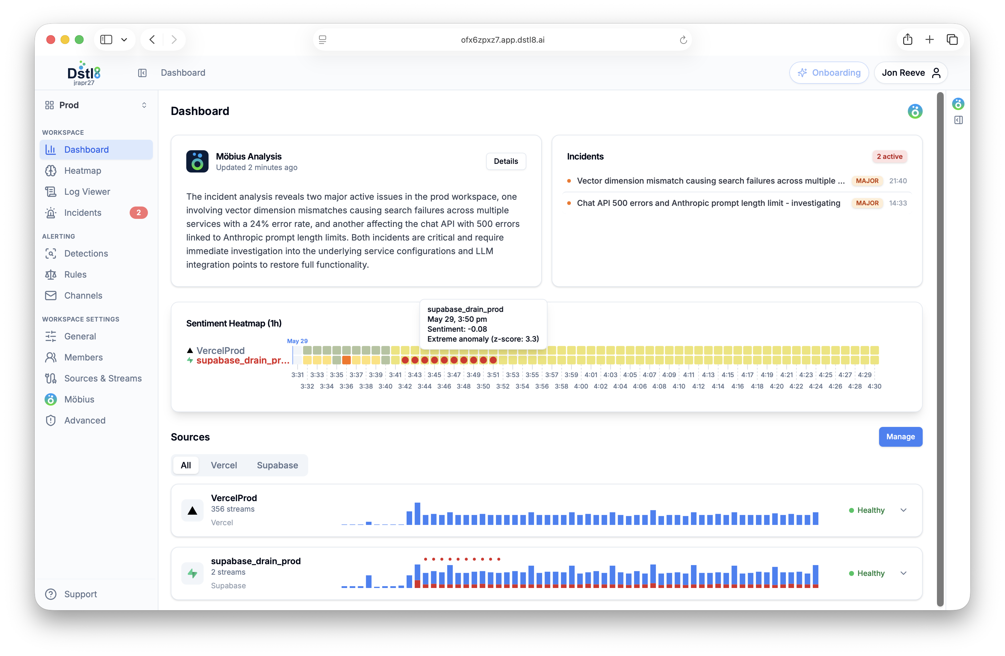Toggle Safari sidebar visibility button
This screenshot has height=656, width=1005.
click(x=106, y=40)
